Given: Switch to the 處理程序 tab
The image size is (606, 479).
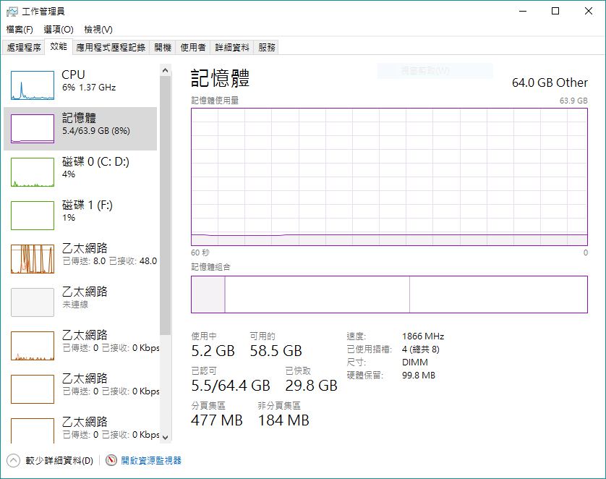Looking at the screenshot, I should click(24, 48).
